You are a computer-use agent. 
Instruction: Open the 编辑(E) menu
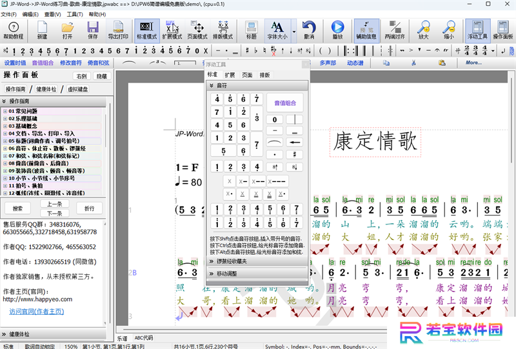(x=30, y=14)
